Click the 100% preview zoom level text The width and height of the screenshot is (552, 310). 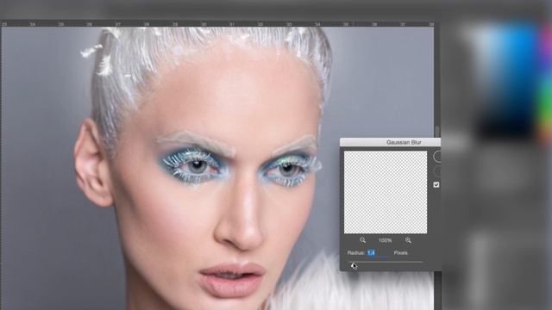click(x=386, y=240)
